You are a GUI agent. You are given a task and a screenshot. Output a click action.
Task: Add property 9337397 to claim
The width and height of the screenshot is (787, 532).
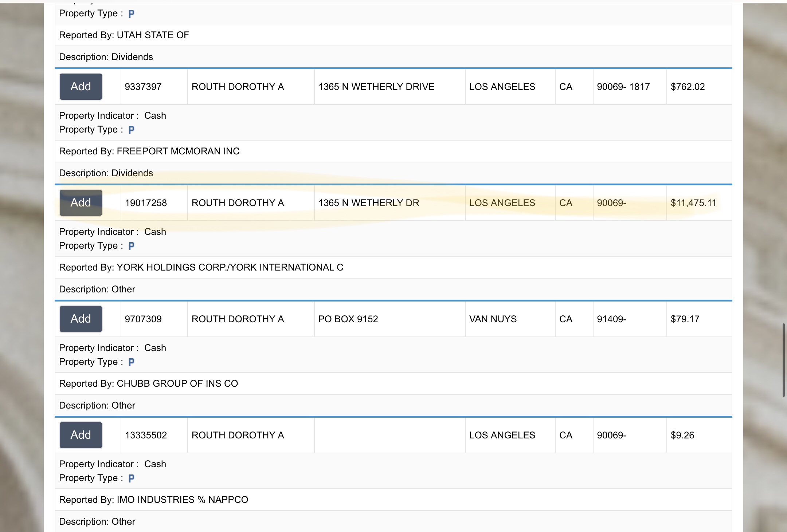click(x=81, y=87)
